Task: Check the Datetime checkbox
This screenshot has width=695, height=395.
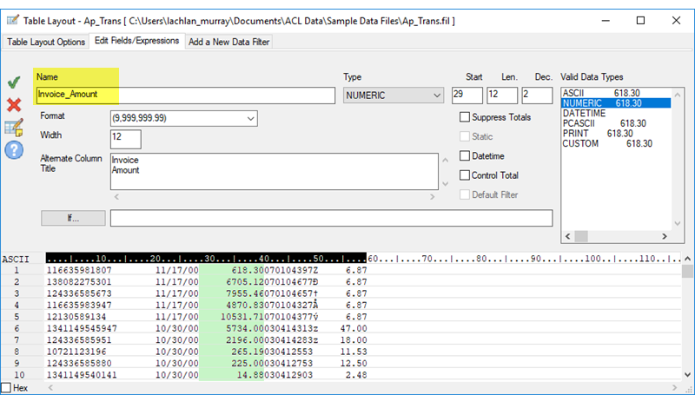Action: pos(465,156)
